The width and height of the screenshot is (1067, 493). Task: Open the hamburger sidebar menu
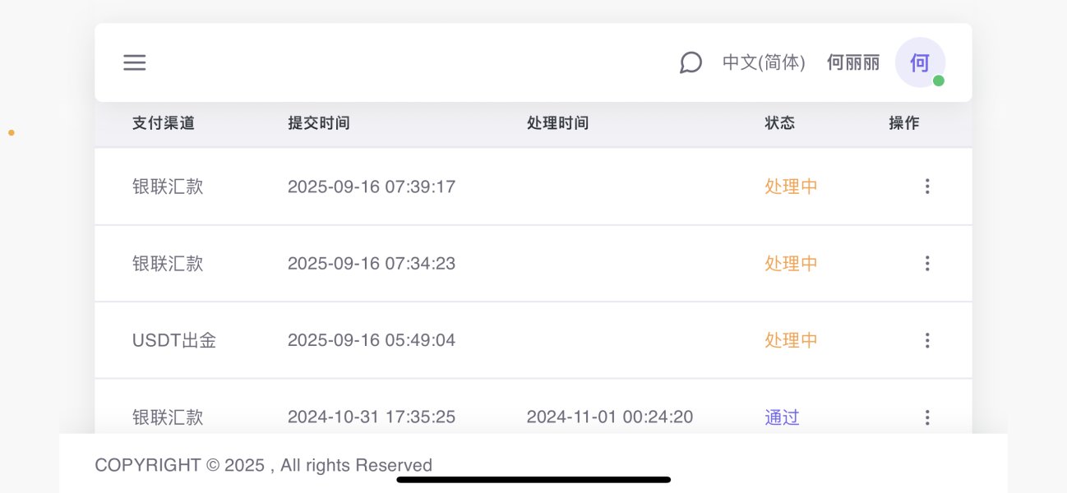point(135,62)
